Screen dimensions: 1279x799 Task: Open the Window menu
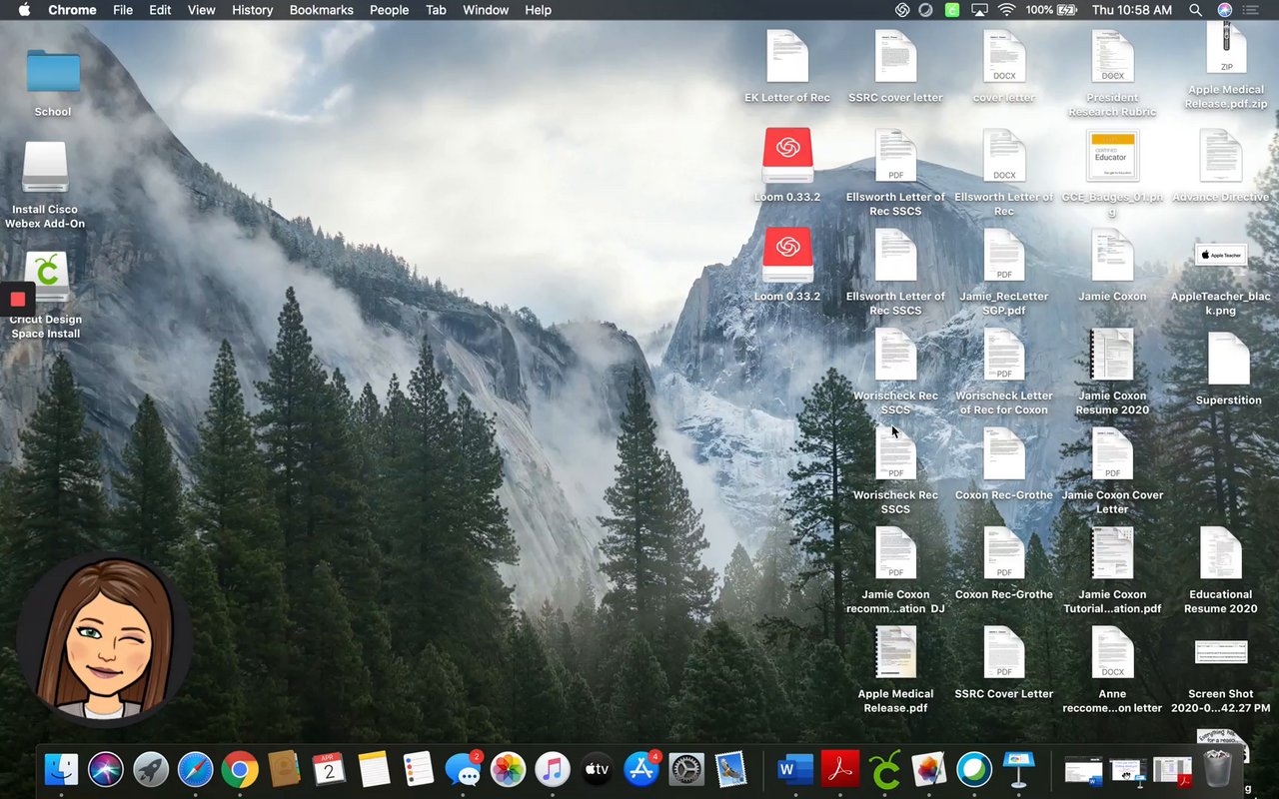(x=486, y=10)
